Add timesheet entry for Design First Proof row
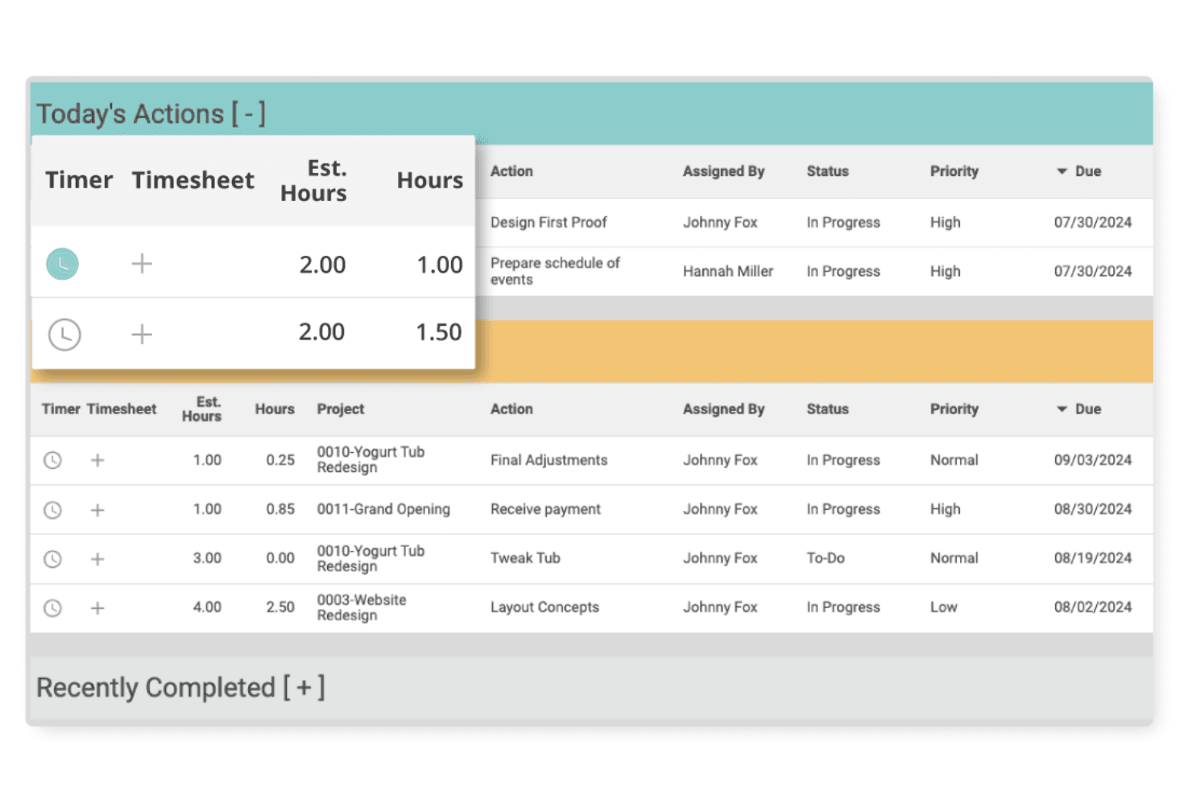The width and height of the screenshot is (1192, 794). (142, 264)
